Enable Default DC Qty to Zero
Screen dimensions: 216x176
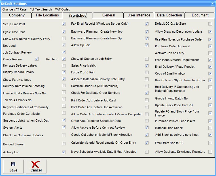pos(210,24)
